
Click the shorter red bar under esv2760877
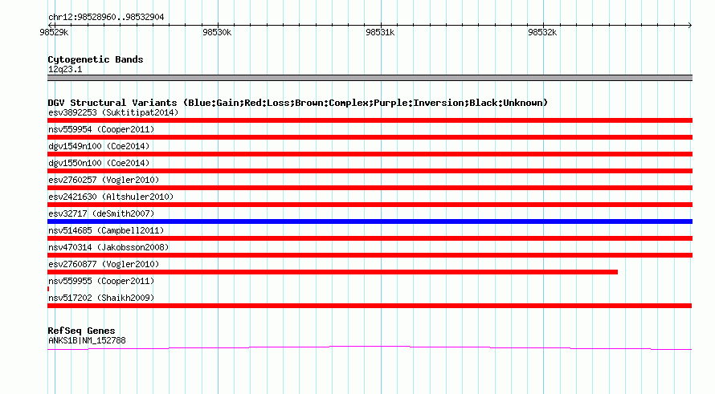coord(333,272)
